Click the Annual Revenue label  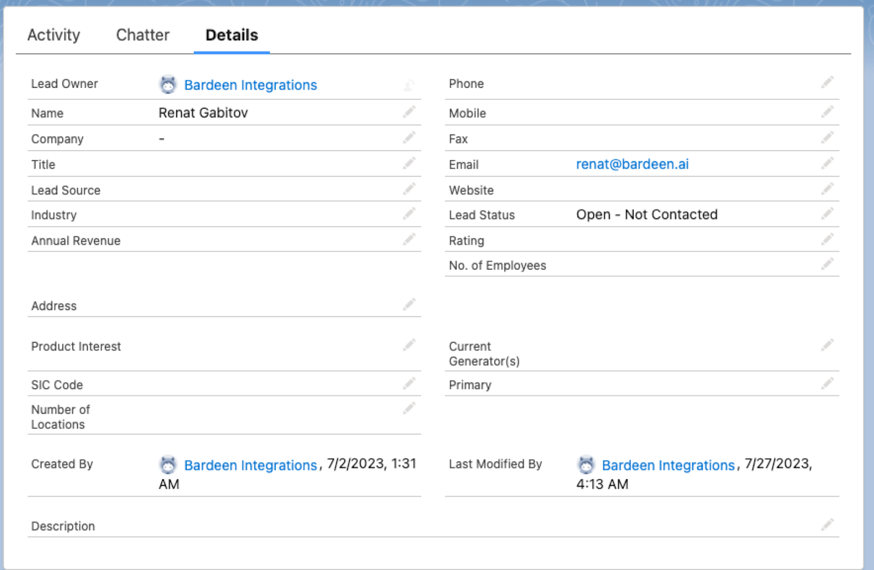[x=76, y=241]
